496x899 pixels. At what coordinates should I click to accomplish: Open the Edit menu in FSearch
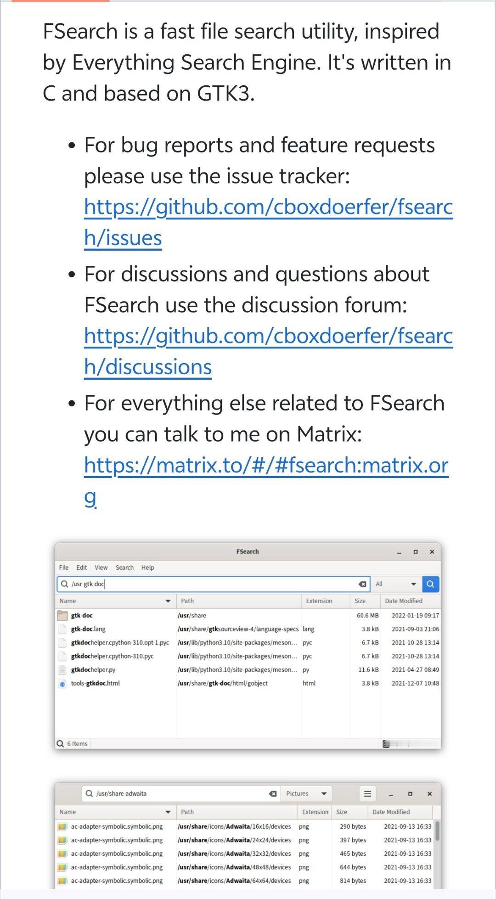point(82,567)
